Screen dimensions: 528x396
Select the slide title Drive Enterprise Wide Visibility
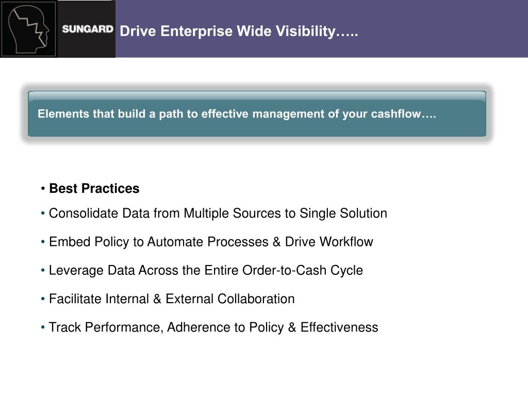[239, 31]
